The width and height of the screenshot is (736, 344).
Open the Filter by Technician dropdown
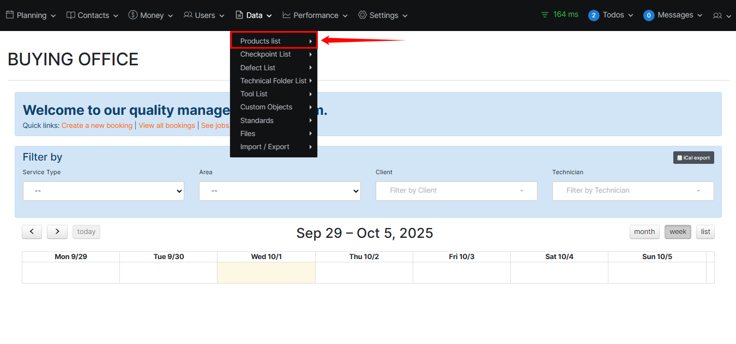tap(632, 191)
